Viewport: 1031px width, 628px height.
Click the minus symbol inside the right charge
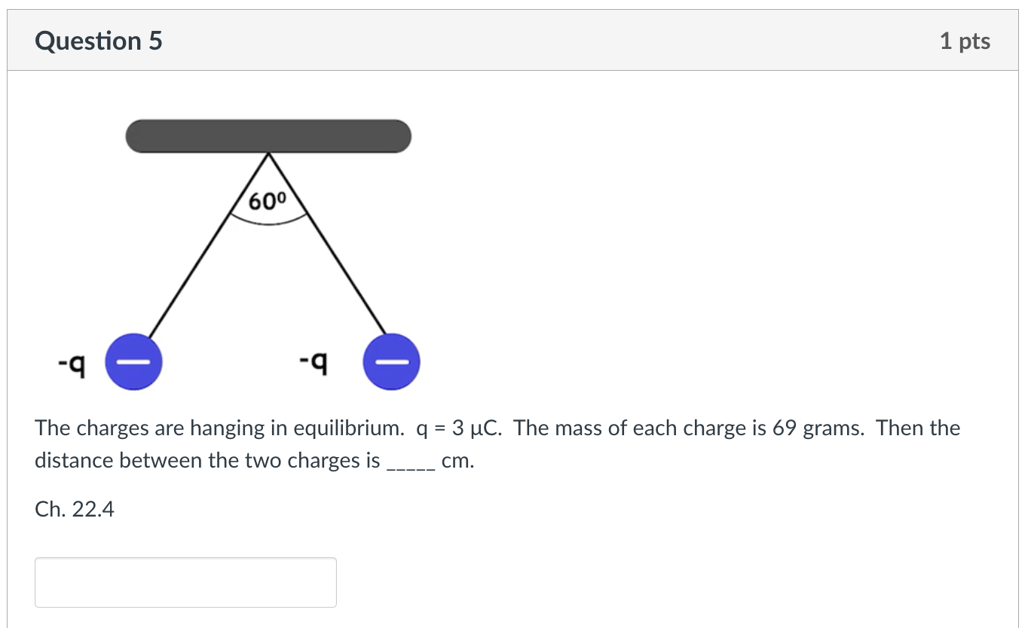392,362
